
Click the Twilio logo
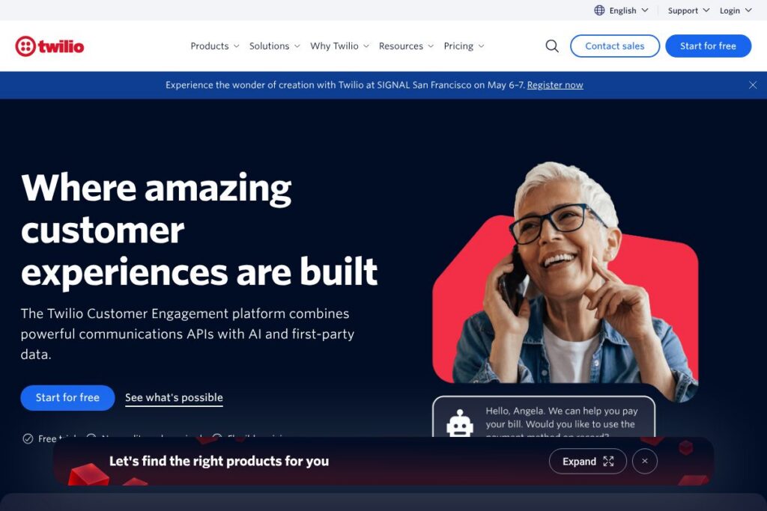coord(49,46)
